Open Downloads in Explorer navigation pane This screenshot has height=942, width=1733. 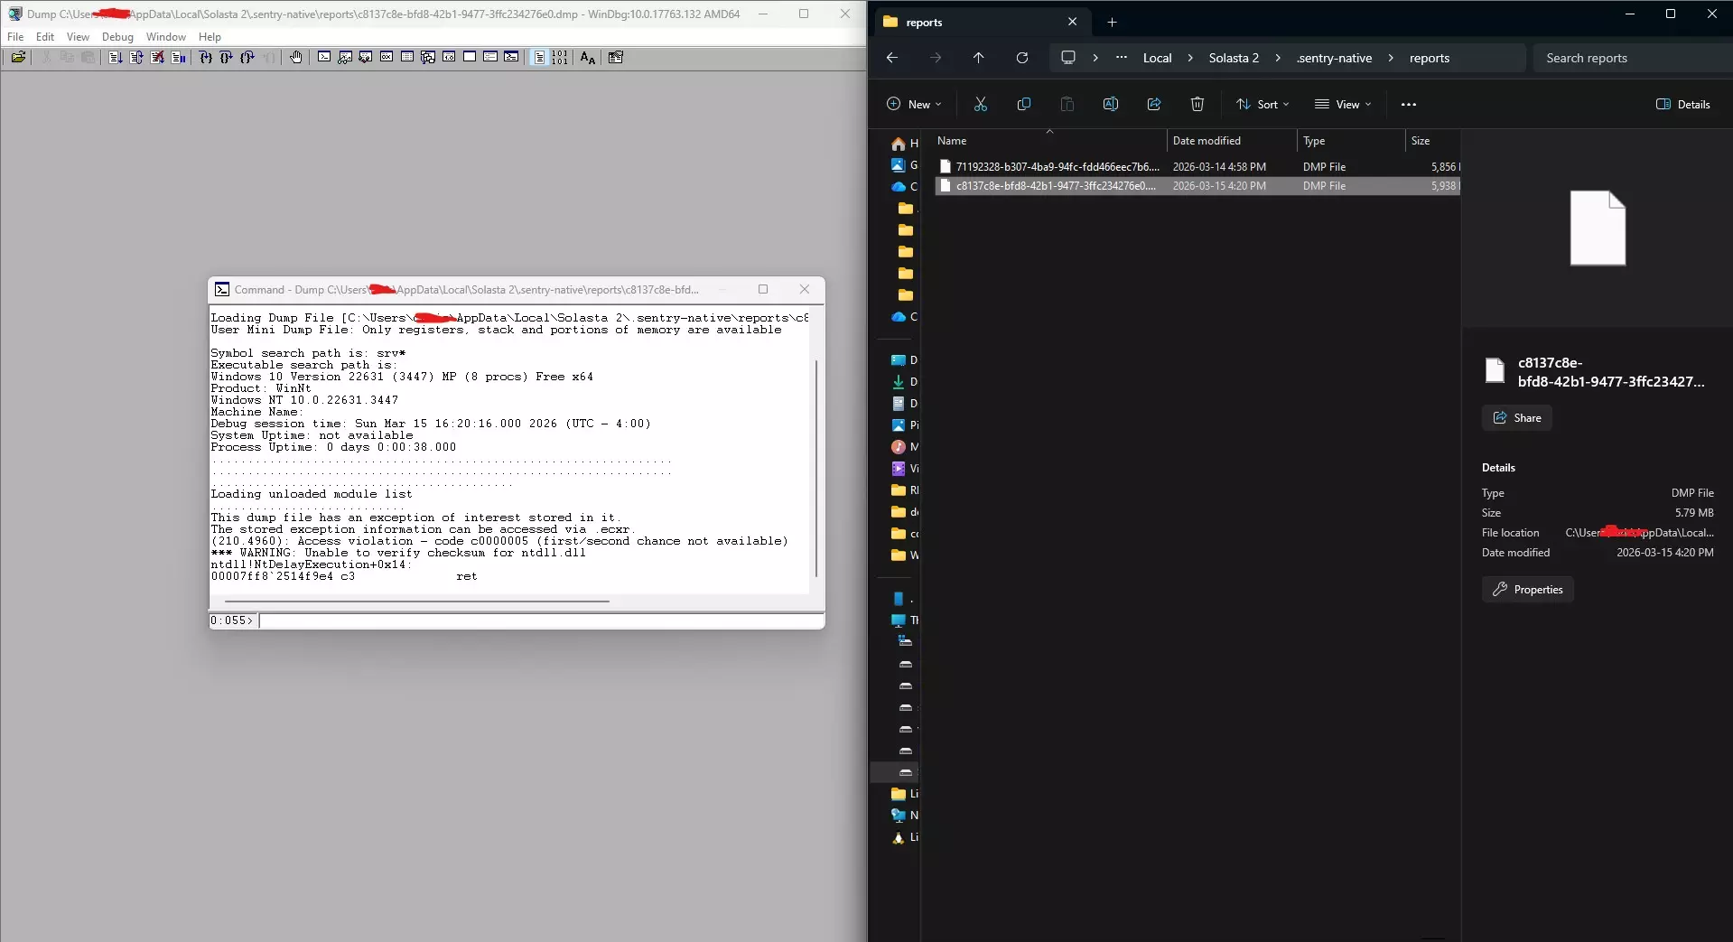[904, 382]
